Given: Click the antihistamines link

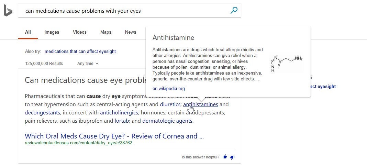Looking at the screenshot, I should (201, 104).
